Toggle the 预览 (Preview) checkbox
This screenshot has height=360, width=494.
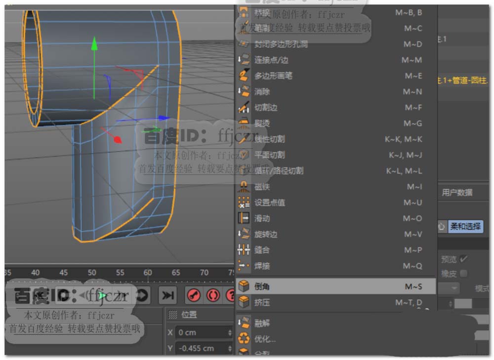463,259
